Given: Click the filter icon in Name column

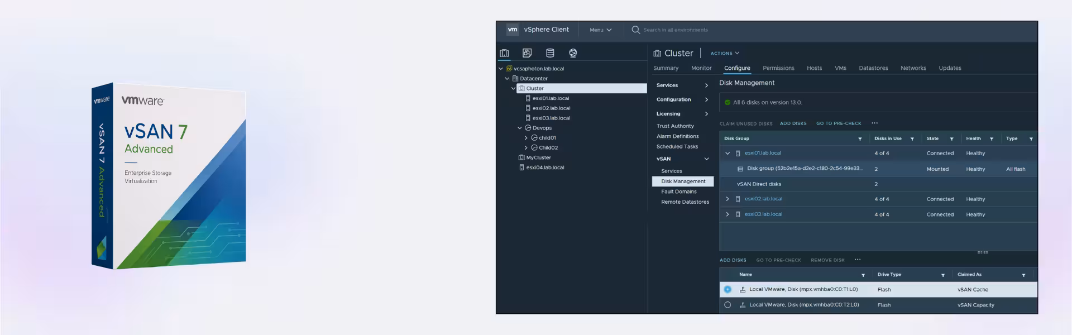Looking at the screenshot, I should (863, 275).
